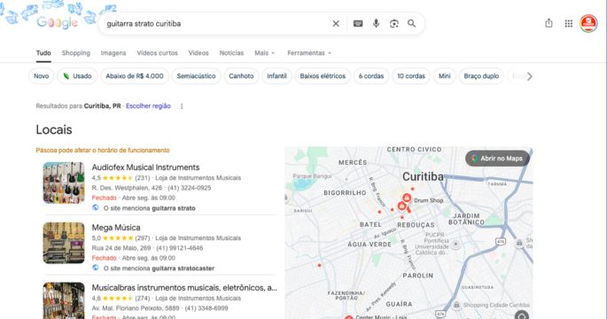Apply the Infantil filter chip
The image size is (607, 319).
click(x=276, y=76)
